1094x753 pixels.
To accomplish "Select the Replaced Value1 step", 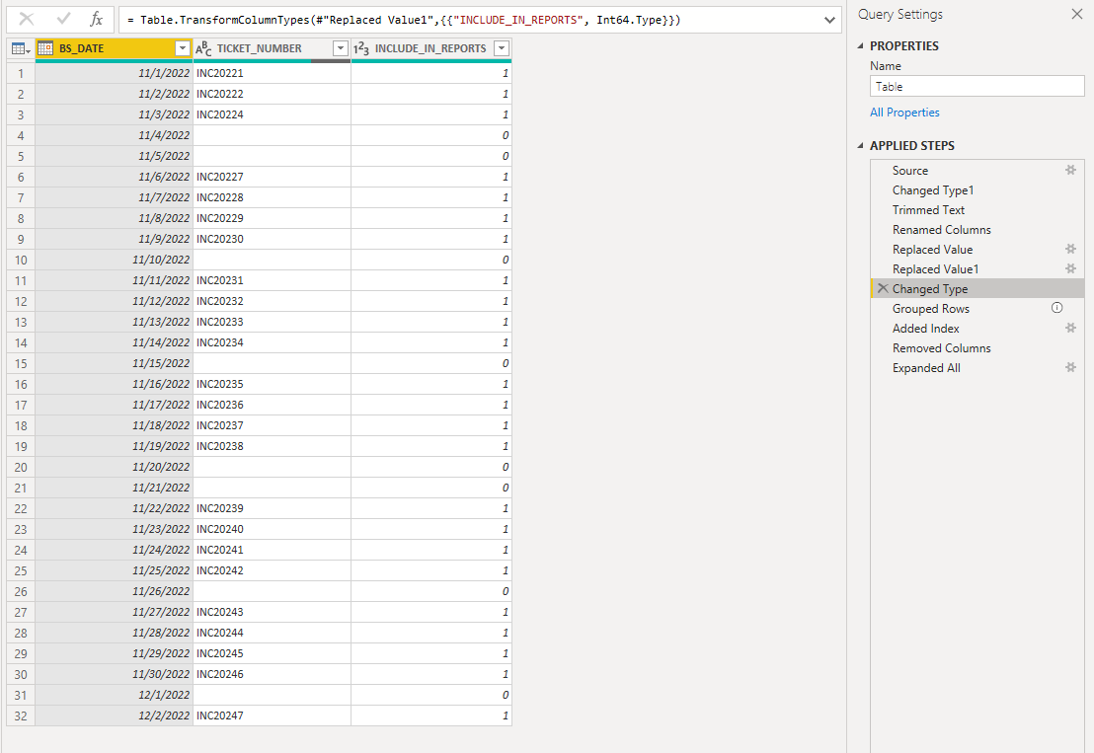I will tap(936, 269).
